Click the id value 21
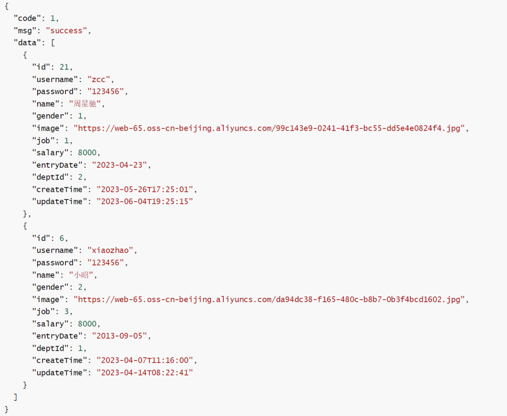This screenshot has height=416, width=507. tap(64, 67)
